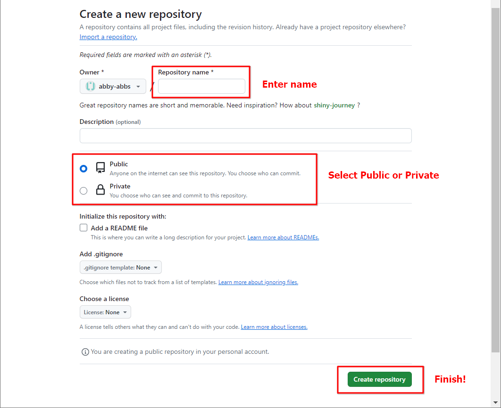Open the Owner dropdown
Image resolution: width=501 pixels, height=408 pixels.
[113, 86]
